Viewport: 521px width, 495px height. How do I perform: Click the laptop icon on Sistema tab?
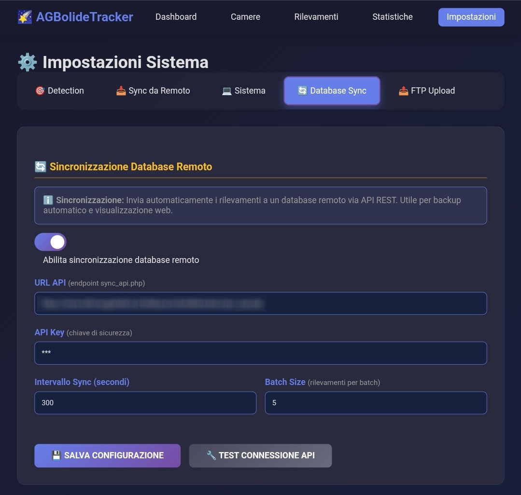click(226, 91)
